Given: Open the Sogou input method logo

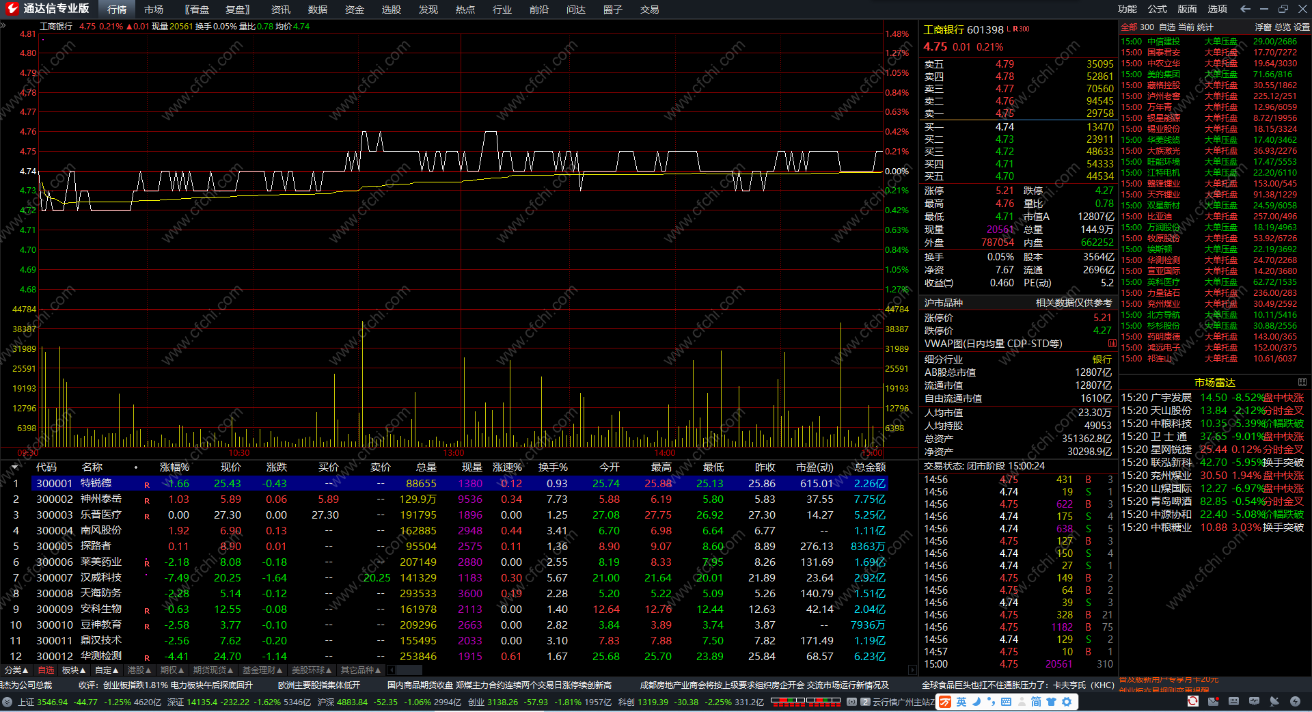Looking at the screenshot, I should point(945,702).
